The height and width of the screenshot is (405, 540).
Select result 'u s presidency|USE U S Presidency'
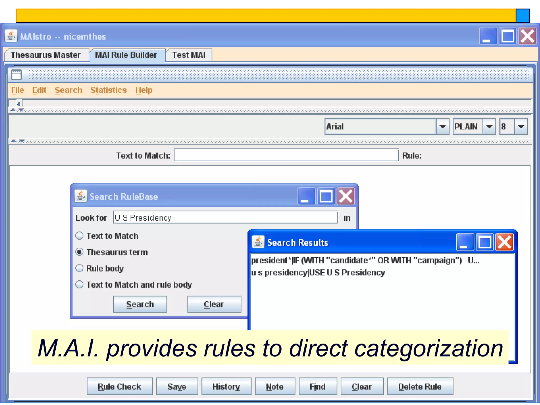[x=318, y=272]
